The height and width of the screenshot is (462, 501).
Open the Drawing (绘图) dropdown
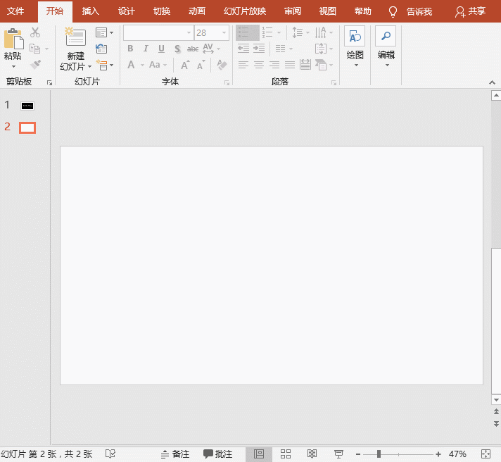355,47
